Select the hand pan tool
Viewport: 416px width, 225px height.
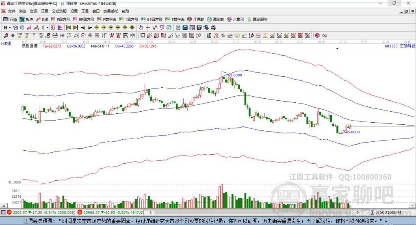pyautogui.click(x=141, y=28)
